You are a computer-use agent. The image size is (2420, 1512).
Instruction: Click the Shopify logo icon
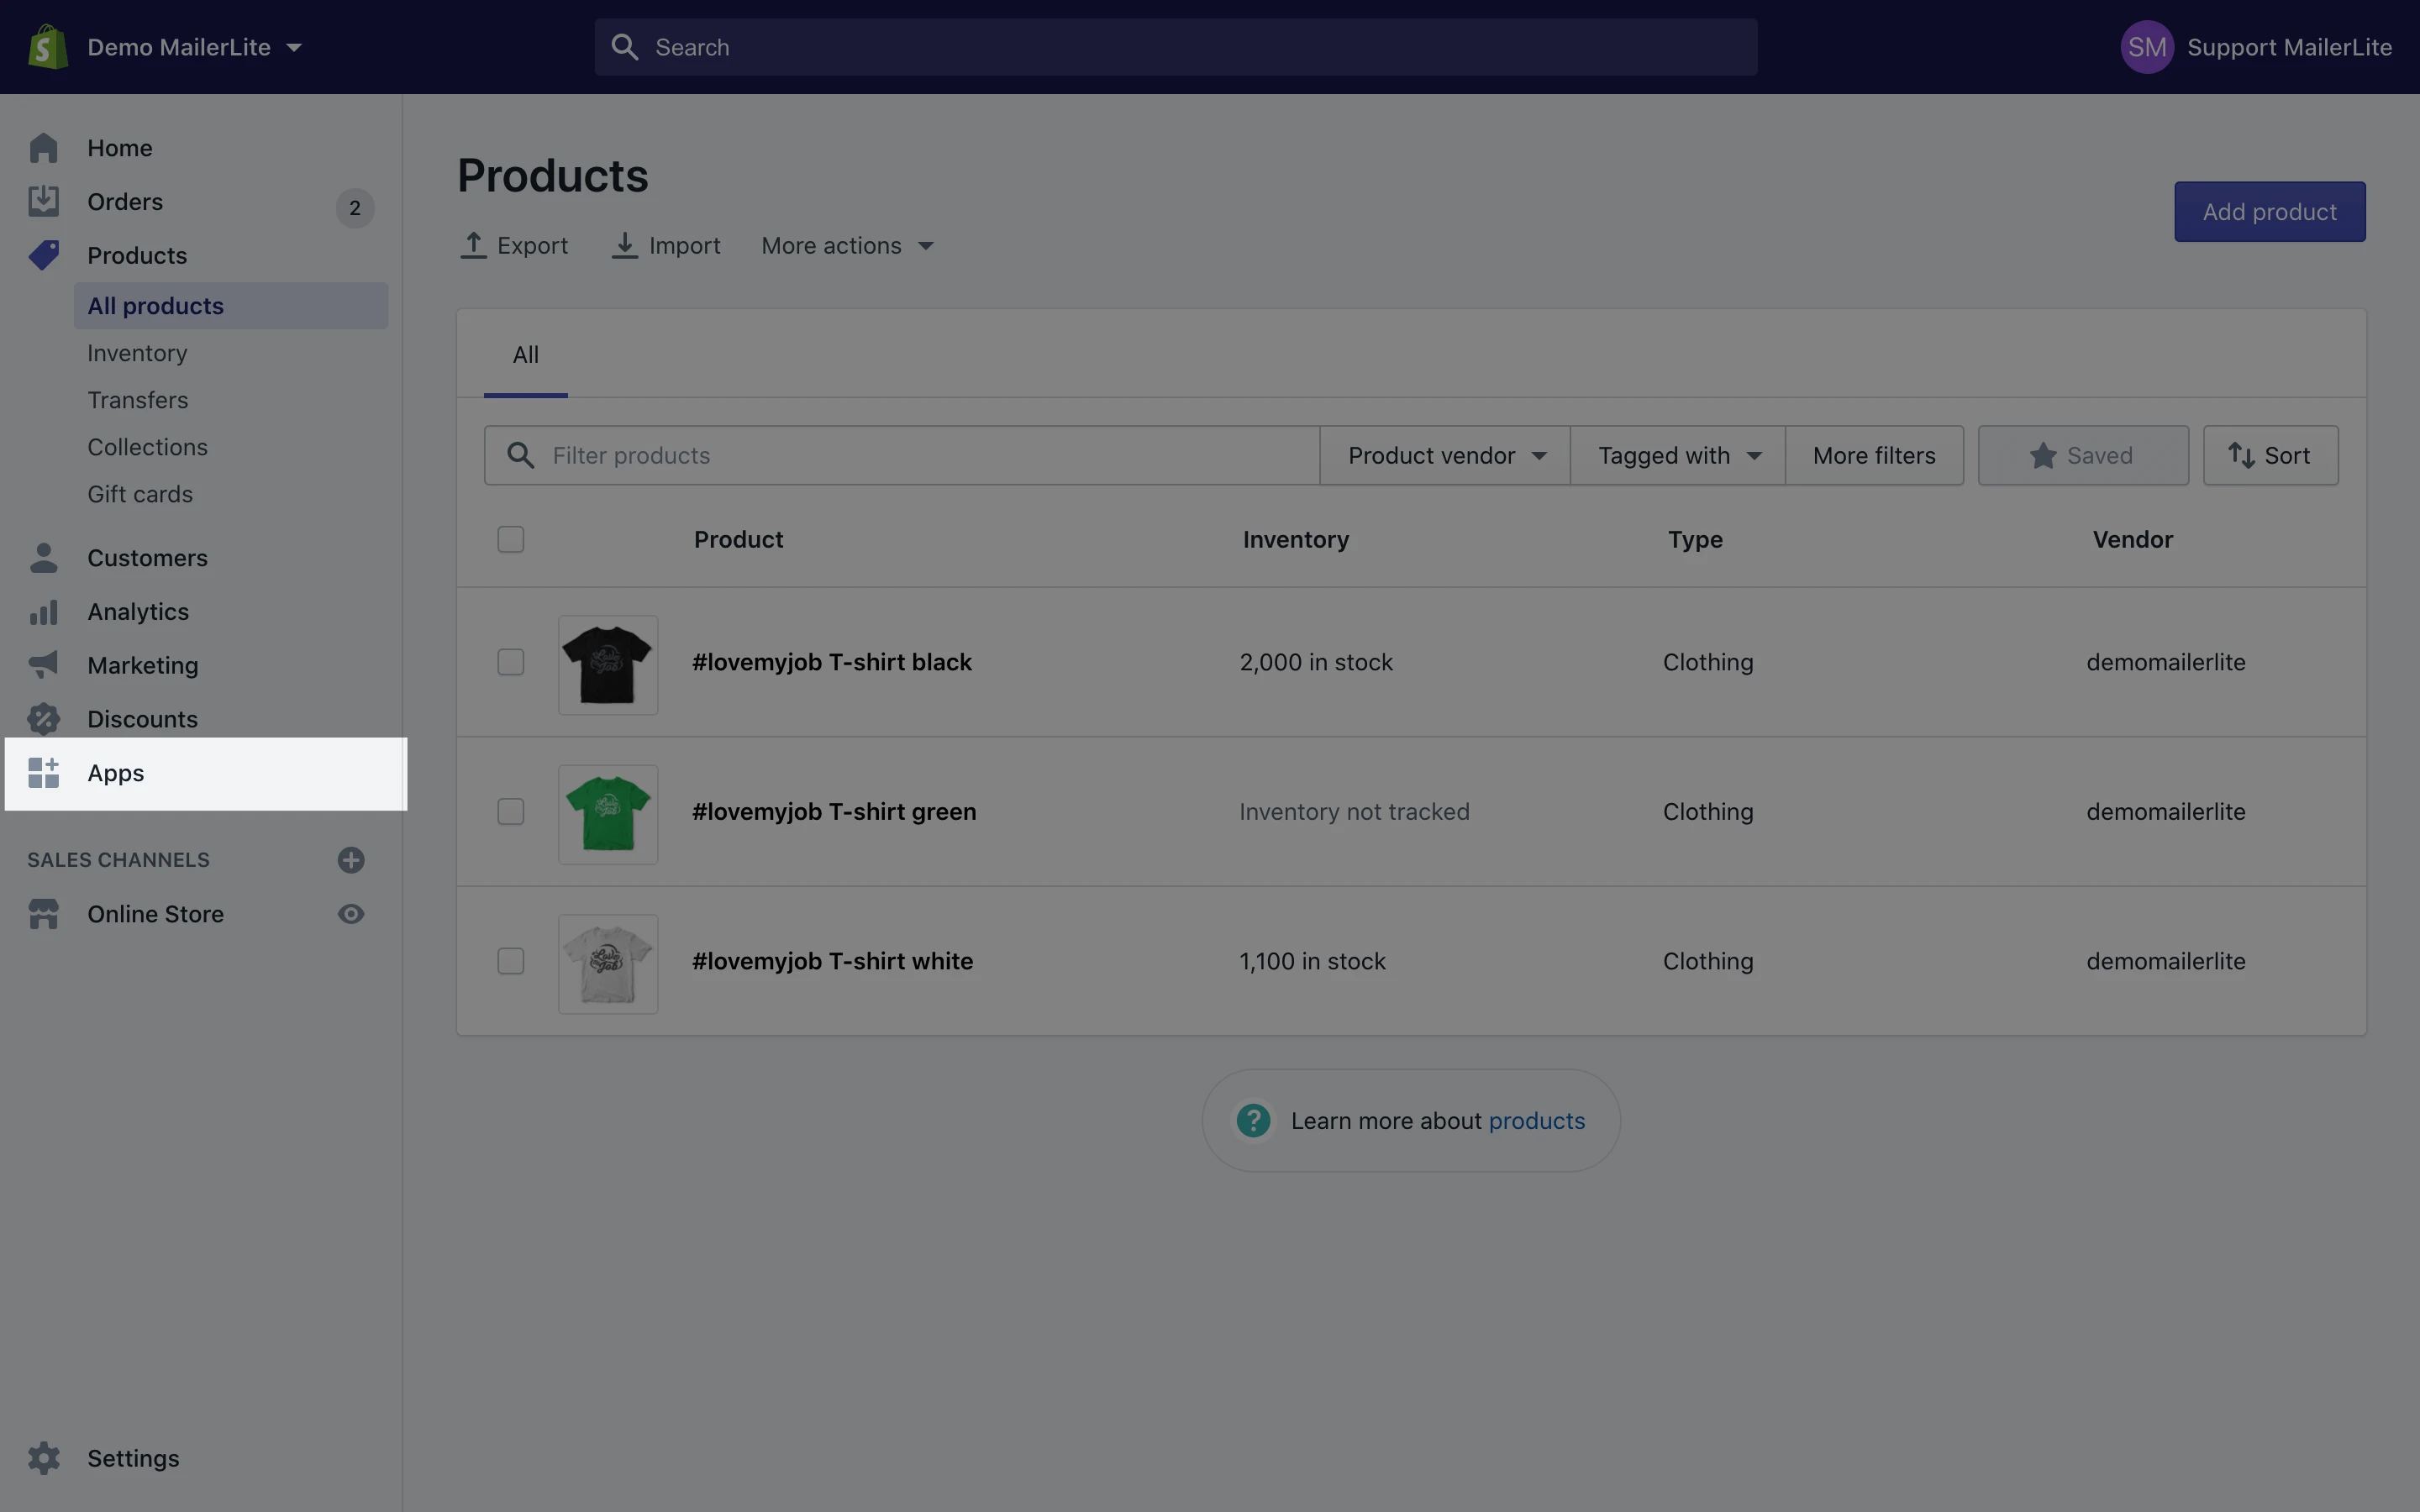47,47
